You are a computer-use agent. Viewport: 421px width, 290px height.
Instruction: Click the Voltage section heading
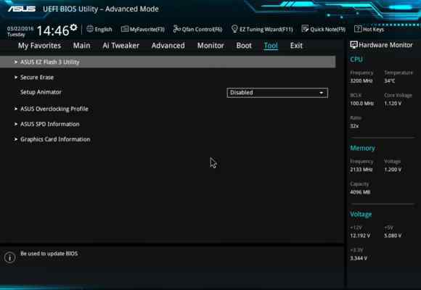coord(361,215)
